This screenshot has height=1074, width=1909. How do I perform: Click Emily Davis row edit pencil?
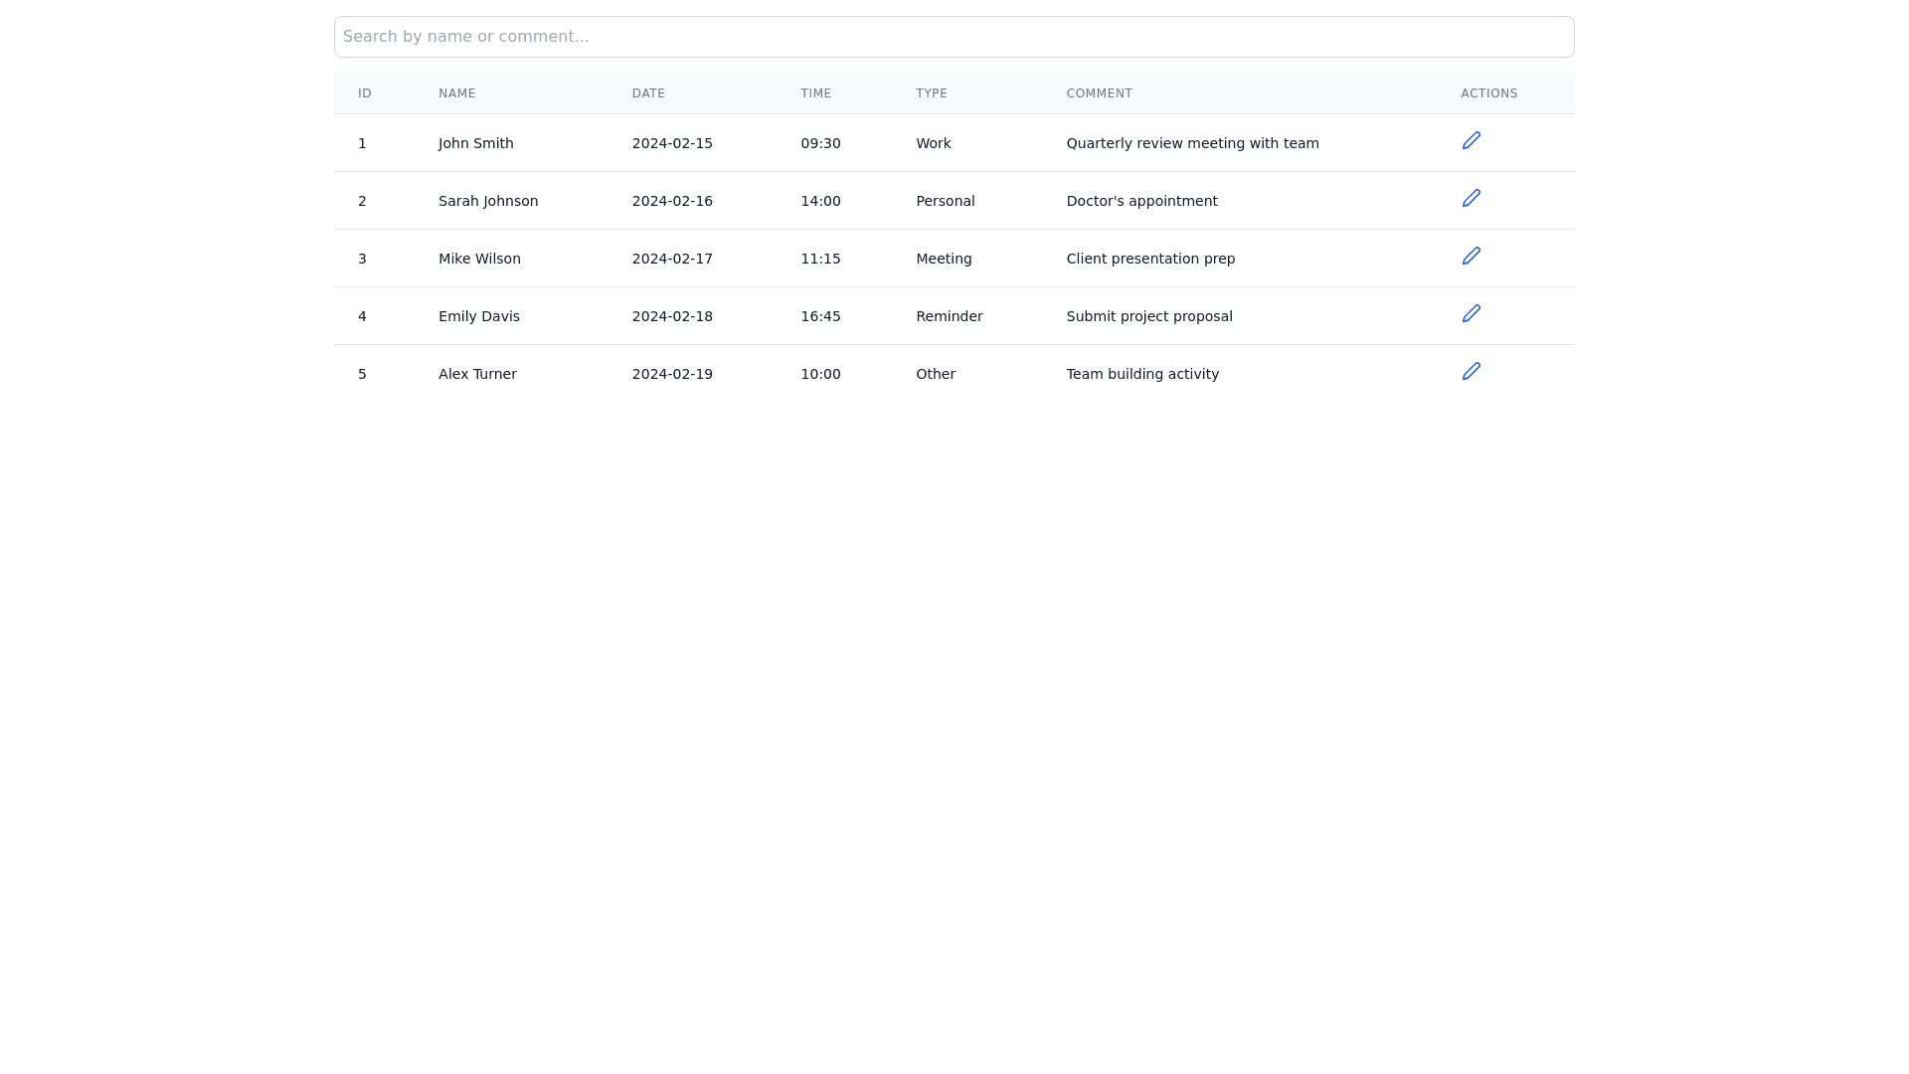tap(1471, 314)
